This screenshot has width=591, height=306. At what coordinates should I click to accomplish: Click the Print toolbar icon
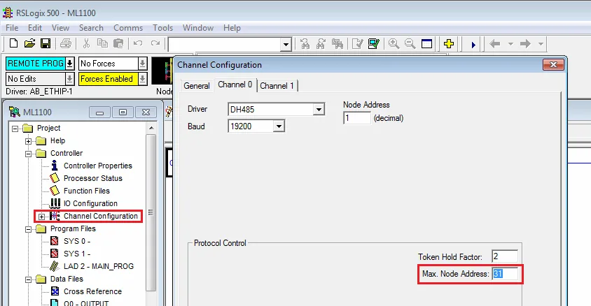(x=66, y=43)
